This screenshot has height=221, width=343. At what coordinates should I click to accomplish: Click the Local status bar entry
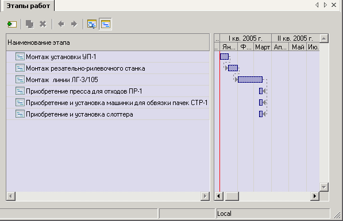point(273,214)
